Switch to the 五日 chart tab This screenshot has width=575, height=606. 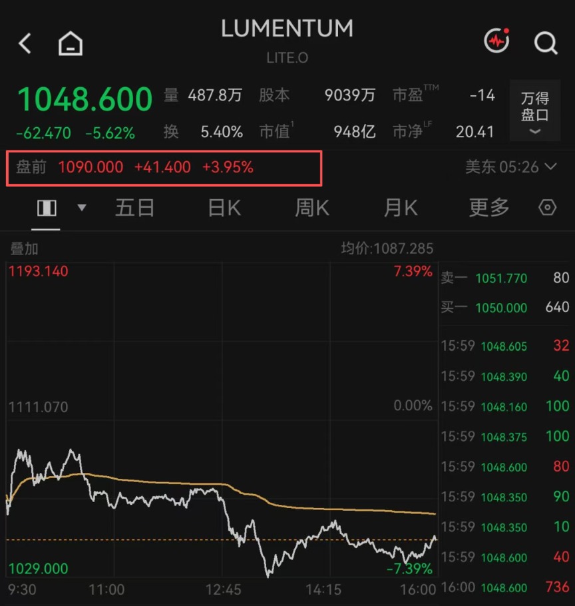[135, 208]
